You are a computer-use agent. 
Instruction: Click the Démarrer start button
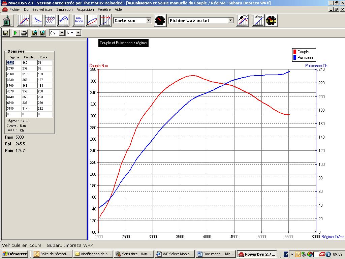point(14,254)
